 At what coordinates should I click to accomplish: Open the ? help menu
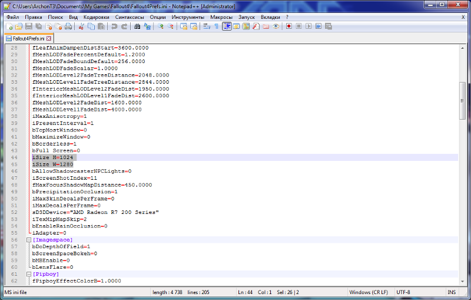(x=287, y=17)
